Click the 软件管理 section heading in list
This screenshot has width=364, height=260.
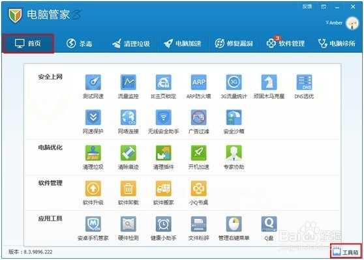pos(50,183)
